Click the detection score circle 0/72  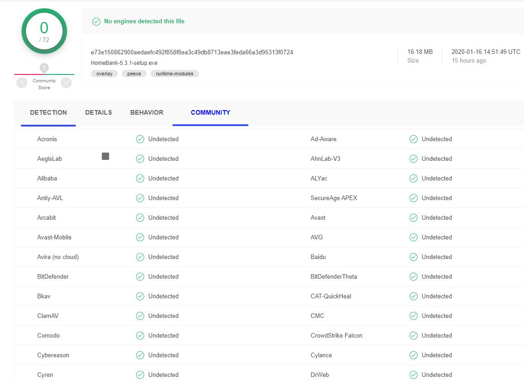pos(44,31)
